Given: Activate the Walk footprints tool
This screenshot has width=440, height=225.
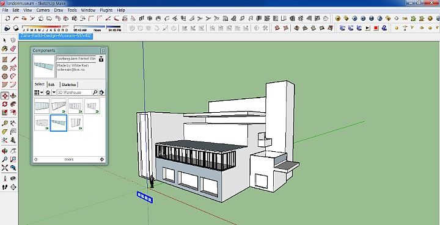Looking at the screenshot, I should click(4, 187).
